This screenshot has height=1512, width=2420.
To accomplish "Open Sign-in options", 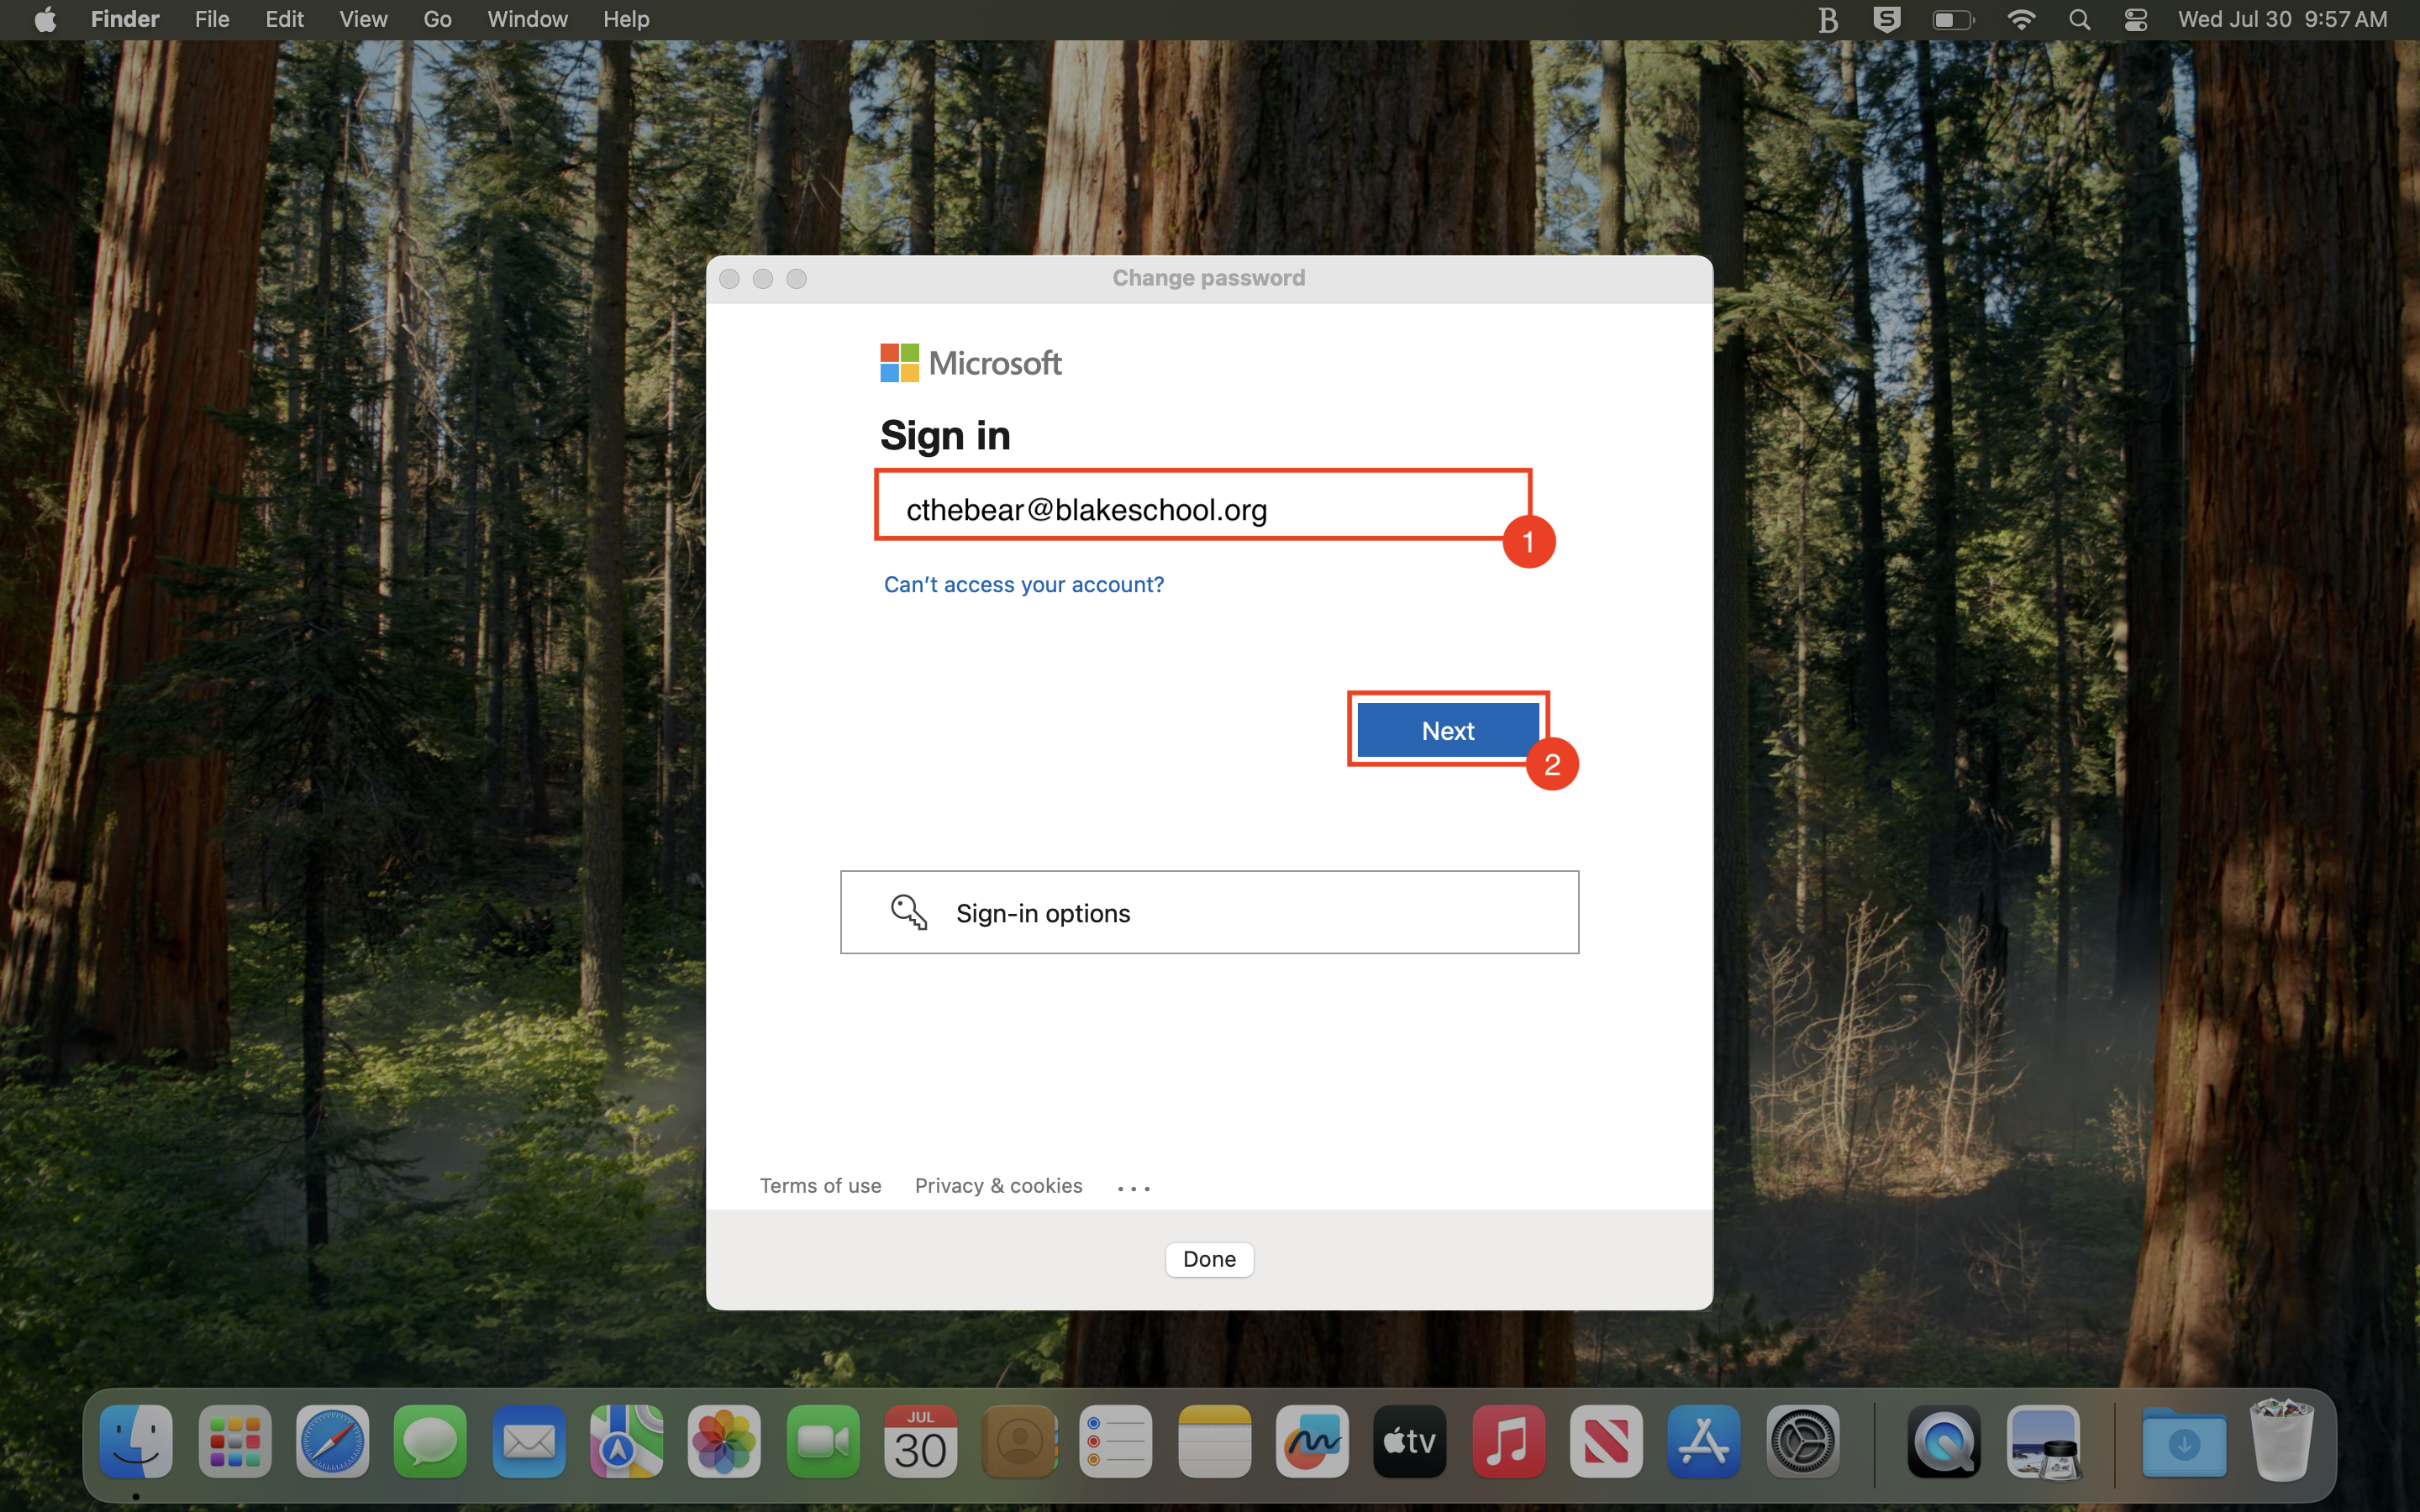I will coord(1209,912).
